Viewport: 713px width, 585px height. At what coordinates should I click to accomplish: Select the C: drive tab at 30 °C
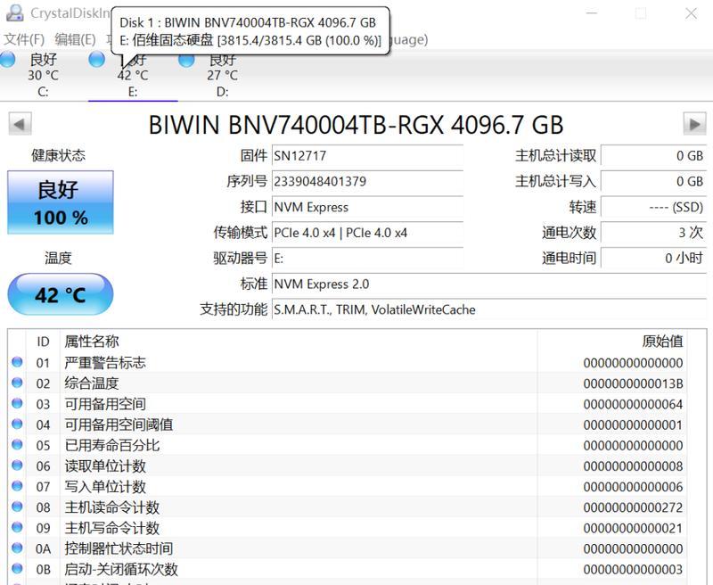43,76
